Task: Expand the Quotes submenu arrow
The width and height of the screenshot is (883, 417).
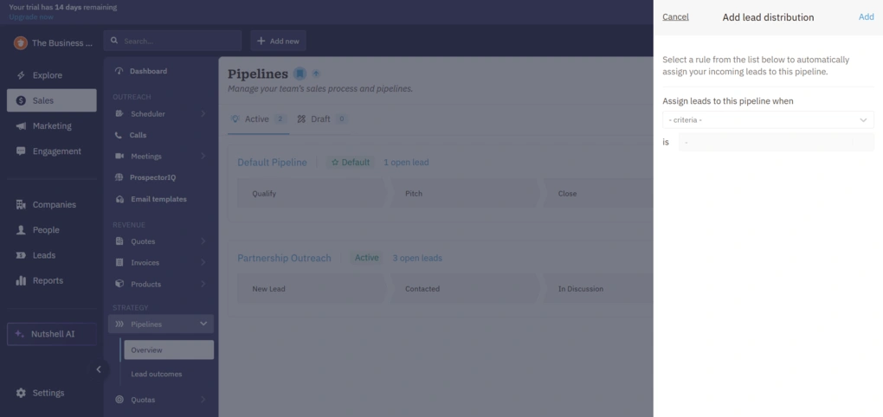Action: tap(203, 241)
